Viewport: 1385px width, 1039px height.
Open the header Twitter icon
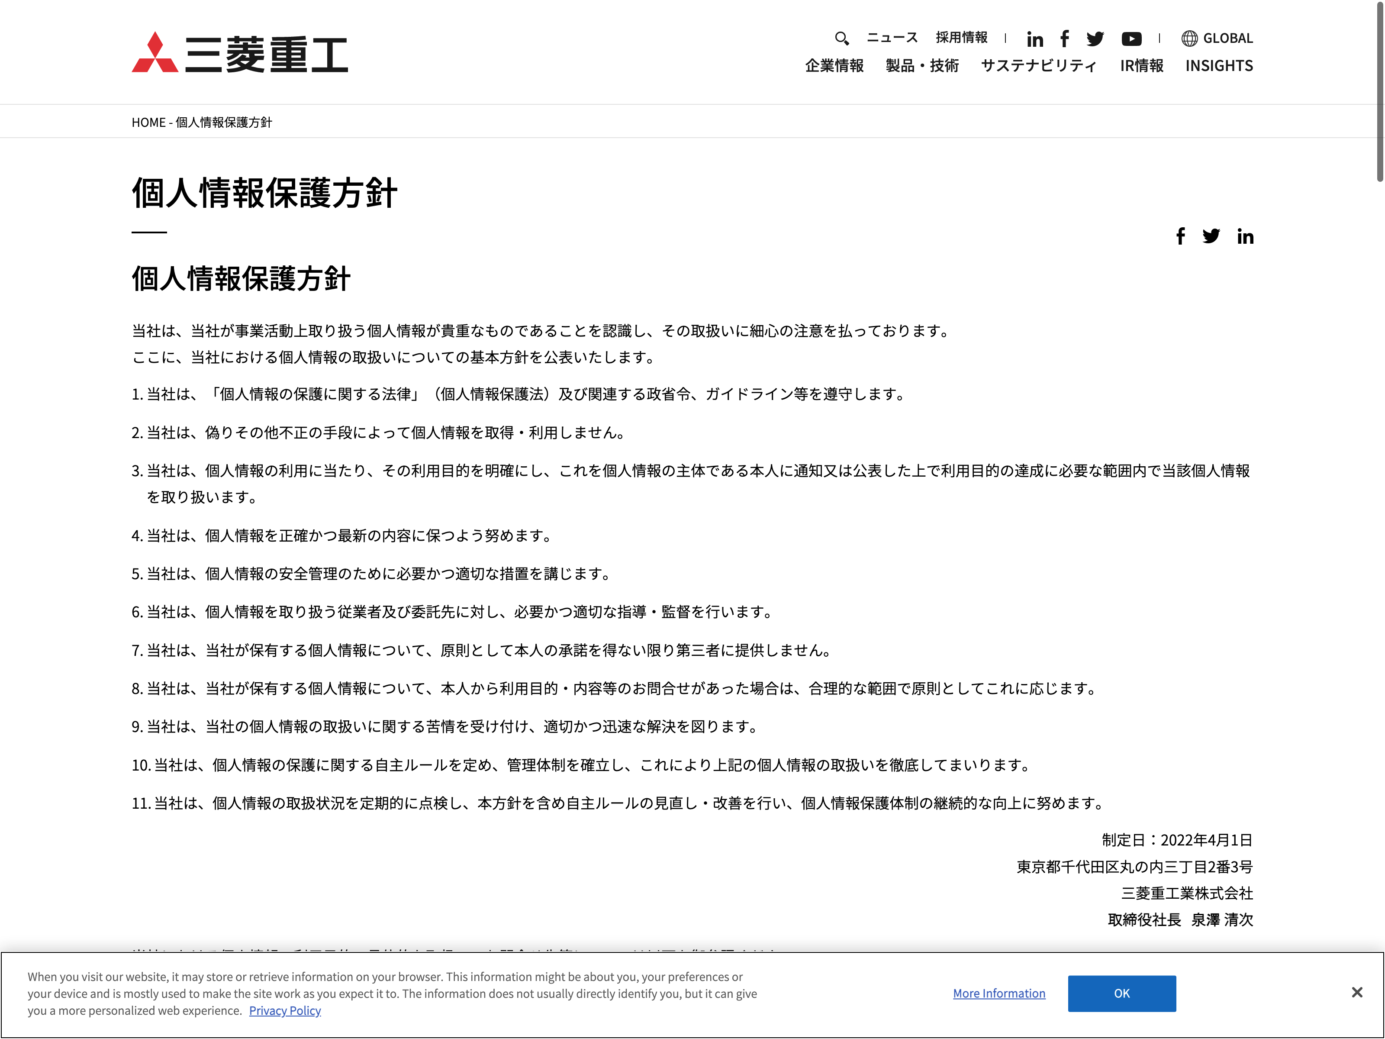coord(1095,39)
